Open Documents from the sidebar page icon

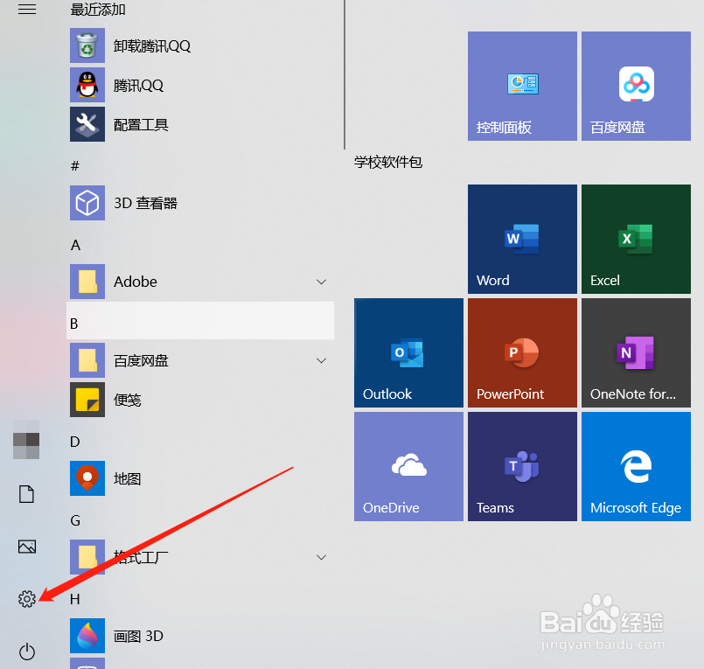[26, 494]
